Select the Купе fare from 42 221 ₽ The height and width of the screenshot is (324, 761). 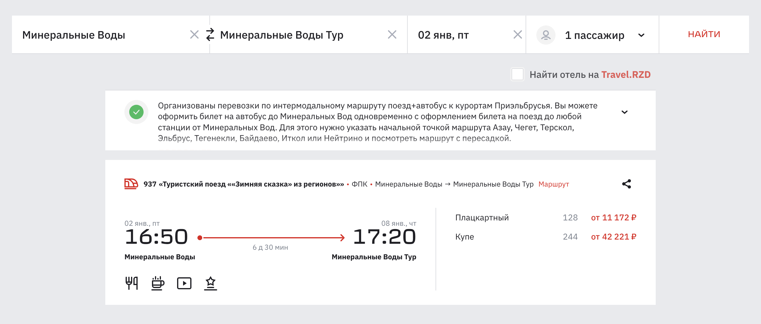tap(613, 237)
